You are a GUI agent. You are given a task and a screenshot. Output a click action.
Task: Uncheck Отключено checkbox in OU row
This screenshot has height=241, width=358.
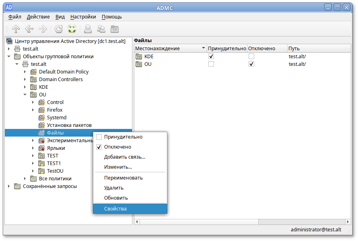coord(251,64)
